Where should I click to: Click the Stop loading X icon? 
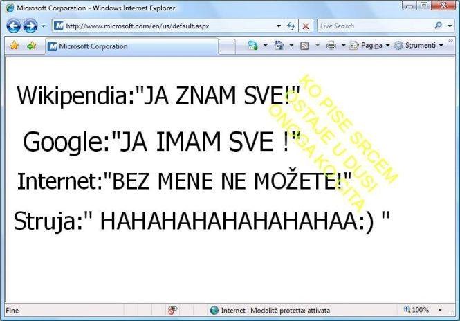point(305,26)
